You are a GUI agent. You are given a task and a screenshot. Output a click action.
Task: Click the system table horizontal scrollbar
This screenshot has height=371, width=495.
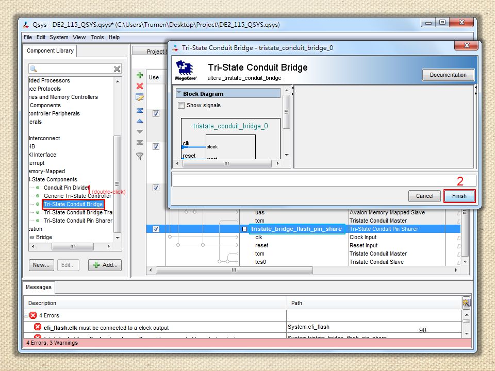click(234, 271)
